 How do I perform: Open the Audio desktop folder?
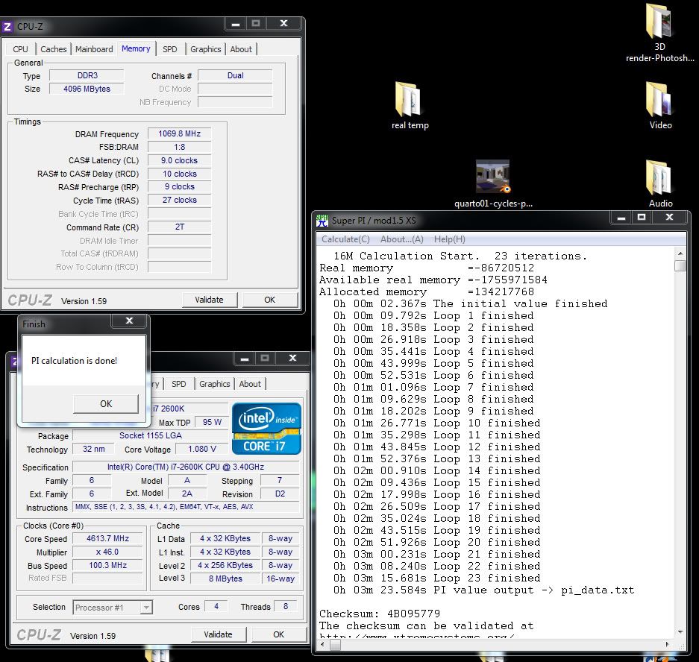point(659,179)
